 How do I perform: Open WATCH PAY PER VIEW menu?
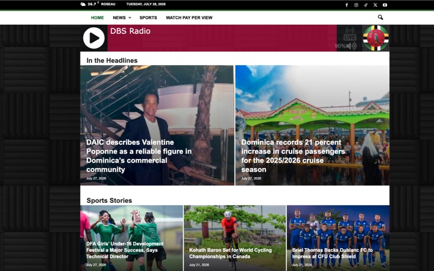[189, 17]
